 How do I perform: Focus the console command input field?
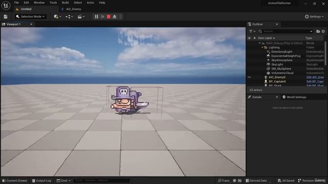point(102,180)
